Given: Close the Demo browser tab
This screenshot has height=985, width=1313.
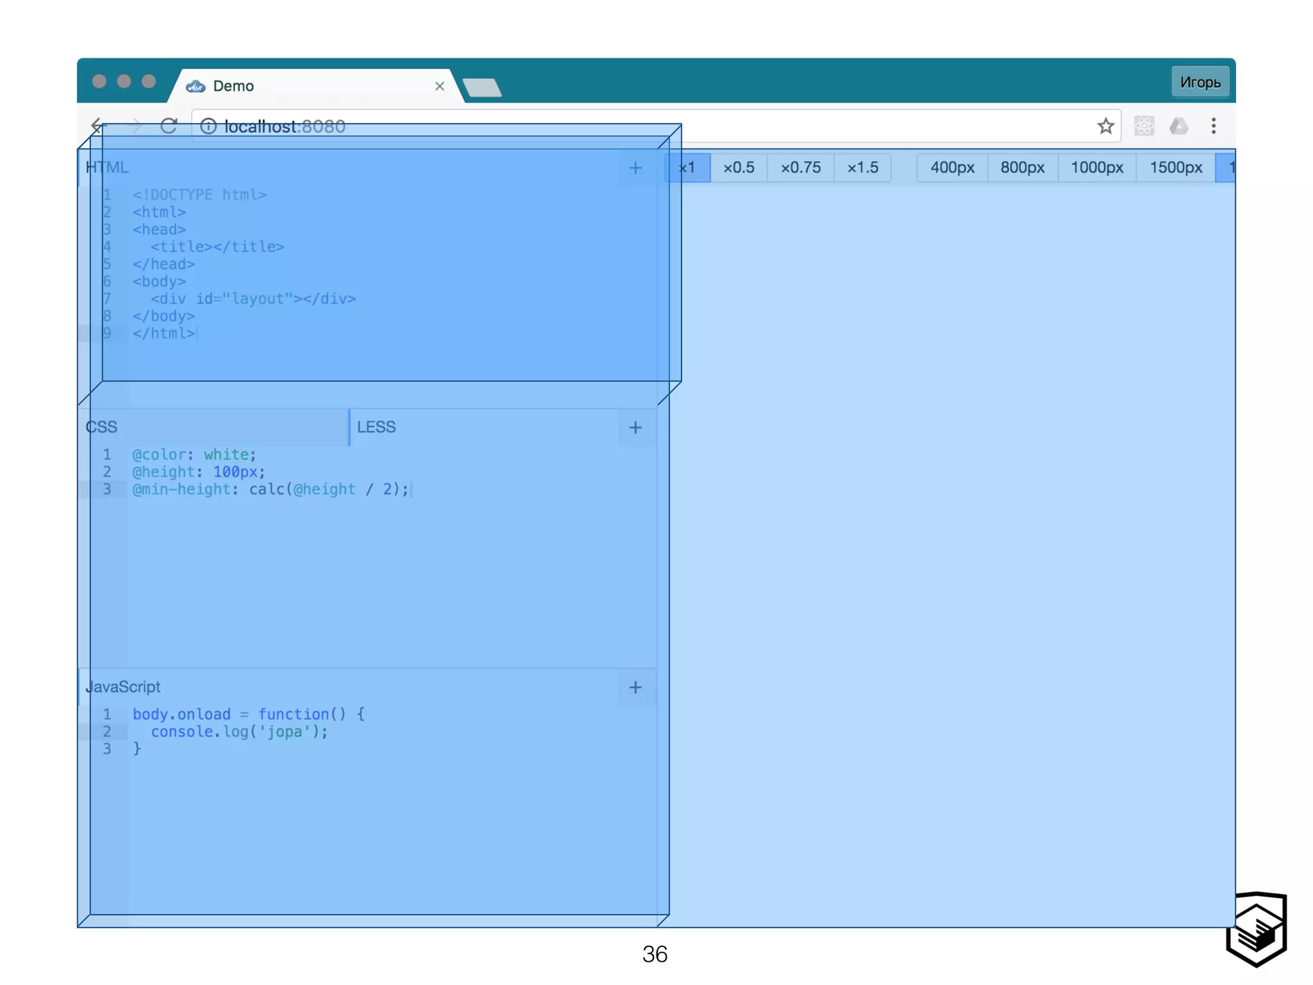Looking at the screenshot, I should point(439,86).
